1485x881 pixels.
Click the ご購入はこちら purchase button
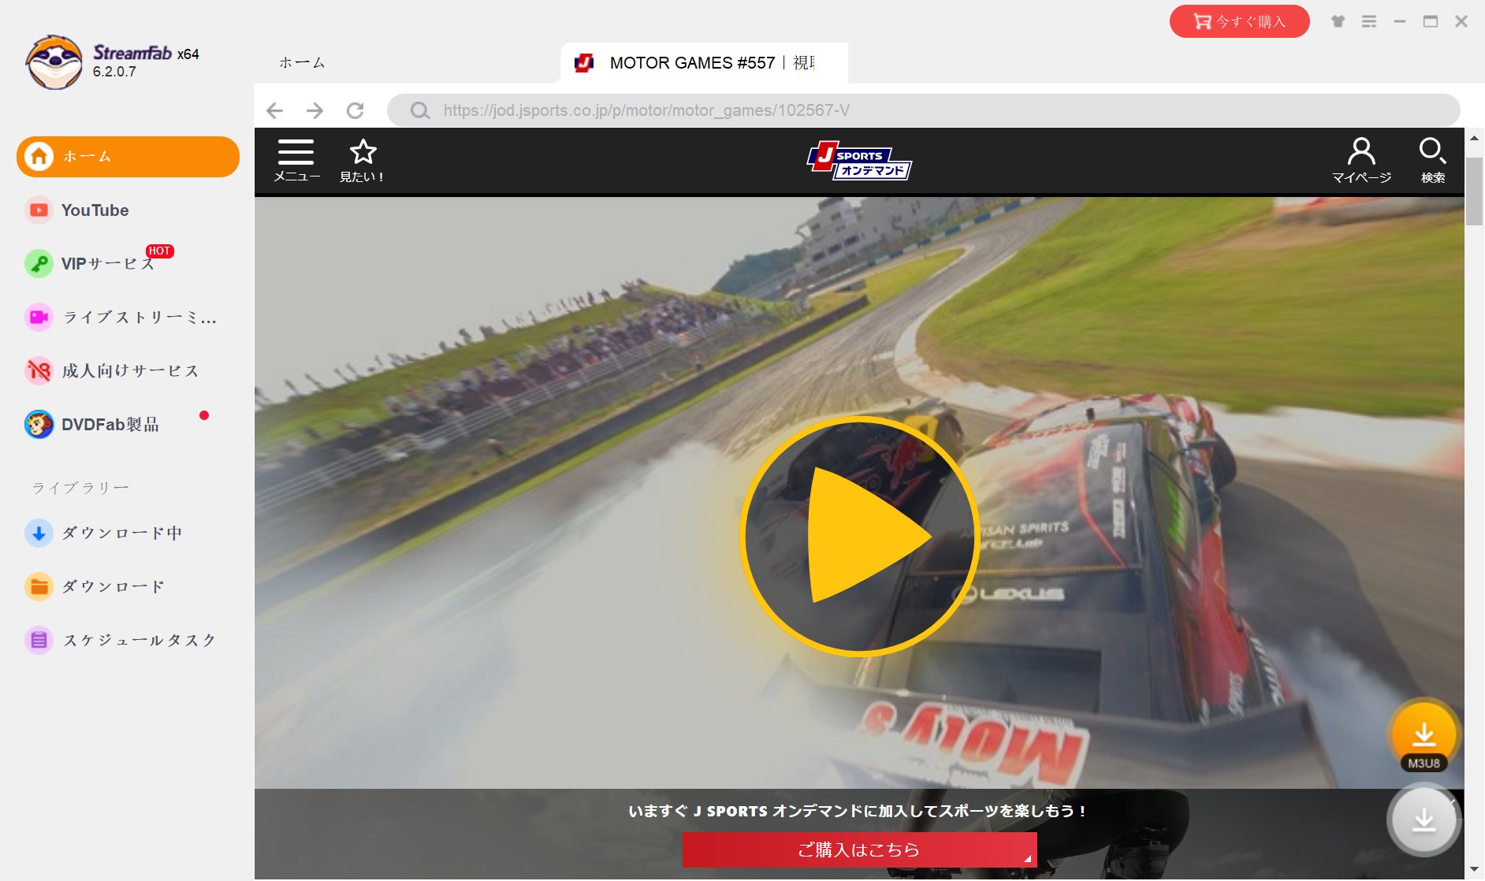point(859,849)
